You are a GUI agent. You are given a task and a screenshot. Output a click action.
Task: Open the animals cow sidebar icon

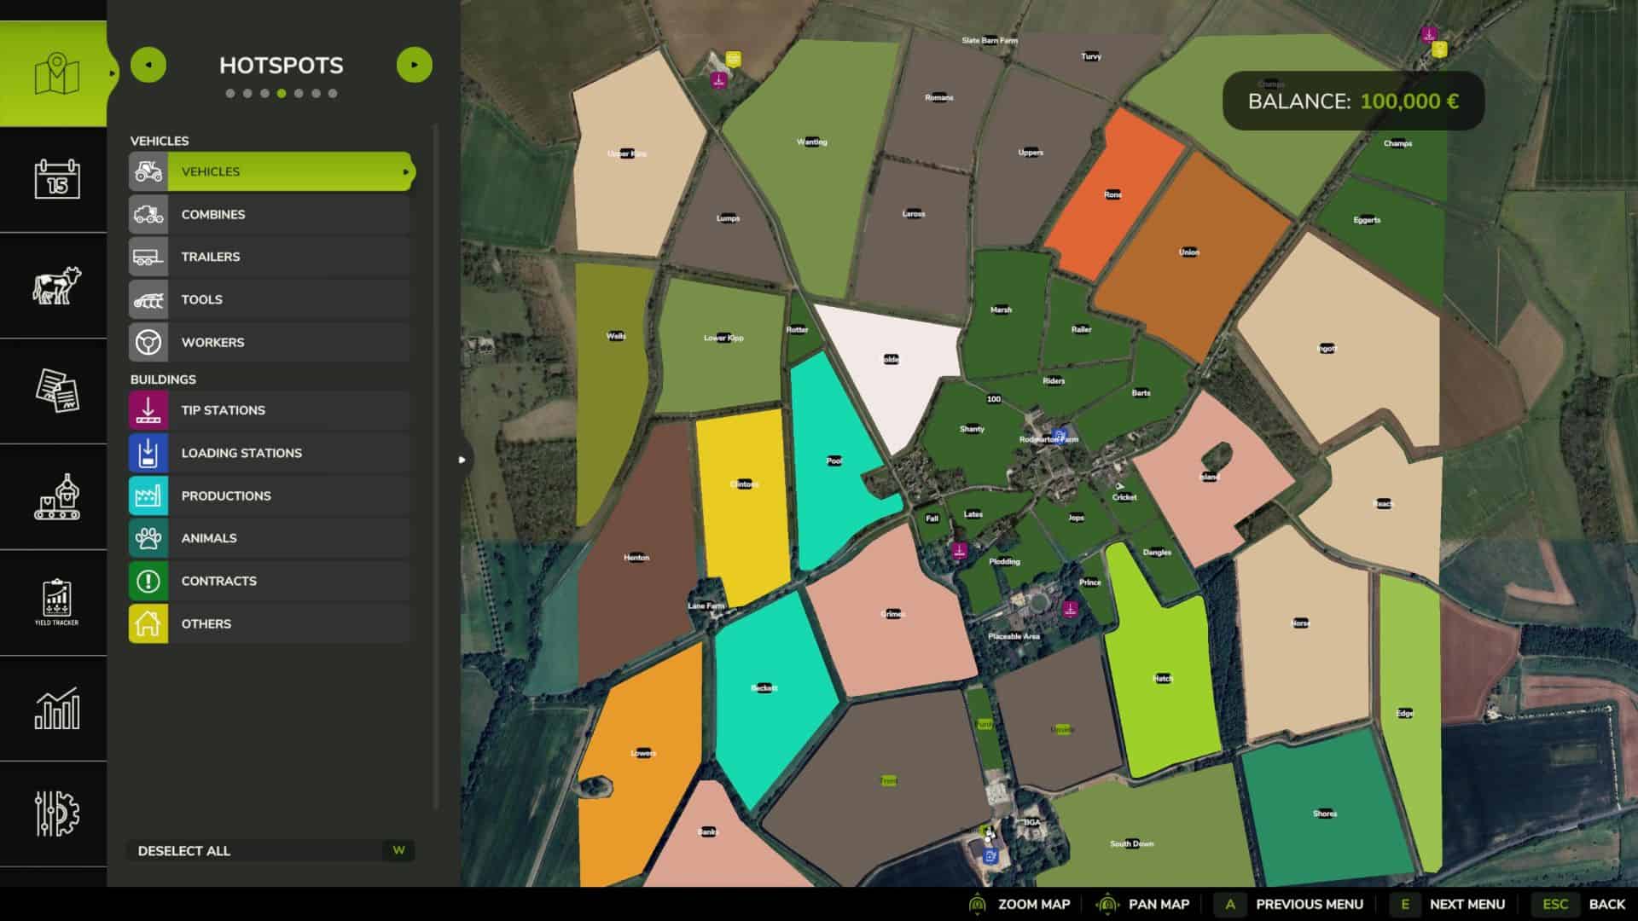[56, 285]
